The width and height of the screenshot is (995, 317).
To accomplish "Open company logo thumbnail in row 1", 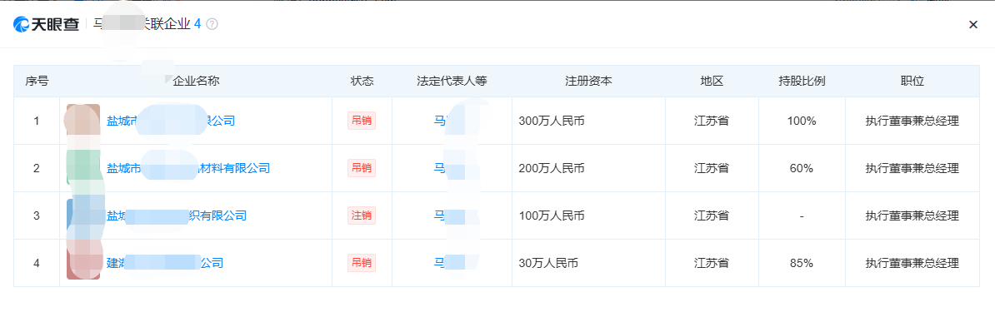I will [83, 121].
